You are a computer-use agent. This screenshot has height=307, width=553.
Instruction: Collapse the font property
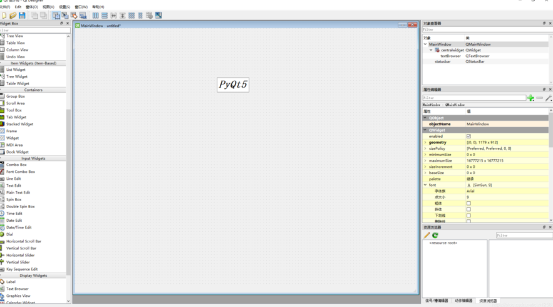[425, 185]
